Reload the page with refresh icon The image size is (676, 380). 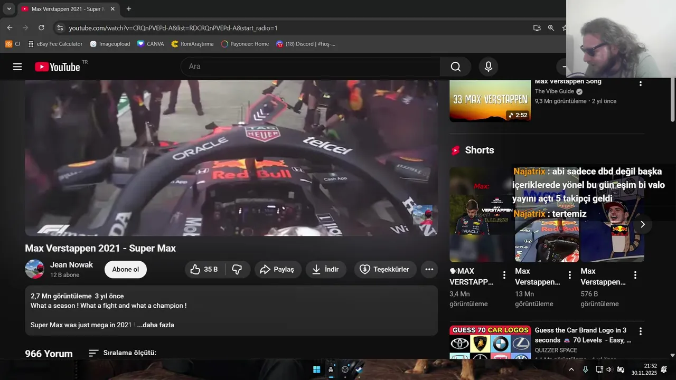[x=41, y=28]
